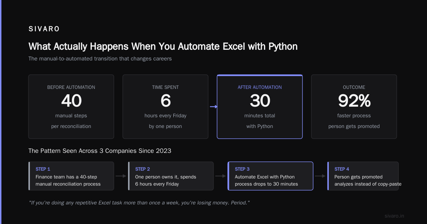Screen dimensions: 427x224
Task: Click the subtitle about manual-to-automated transition
Action: pos(100,59)
